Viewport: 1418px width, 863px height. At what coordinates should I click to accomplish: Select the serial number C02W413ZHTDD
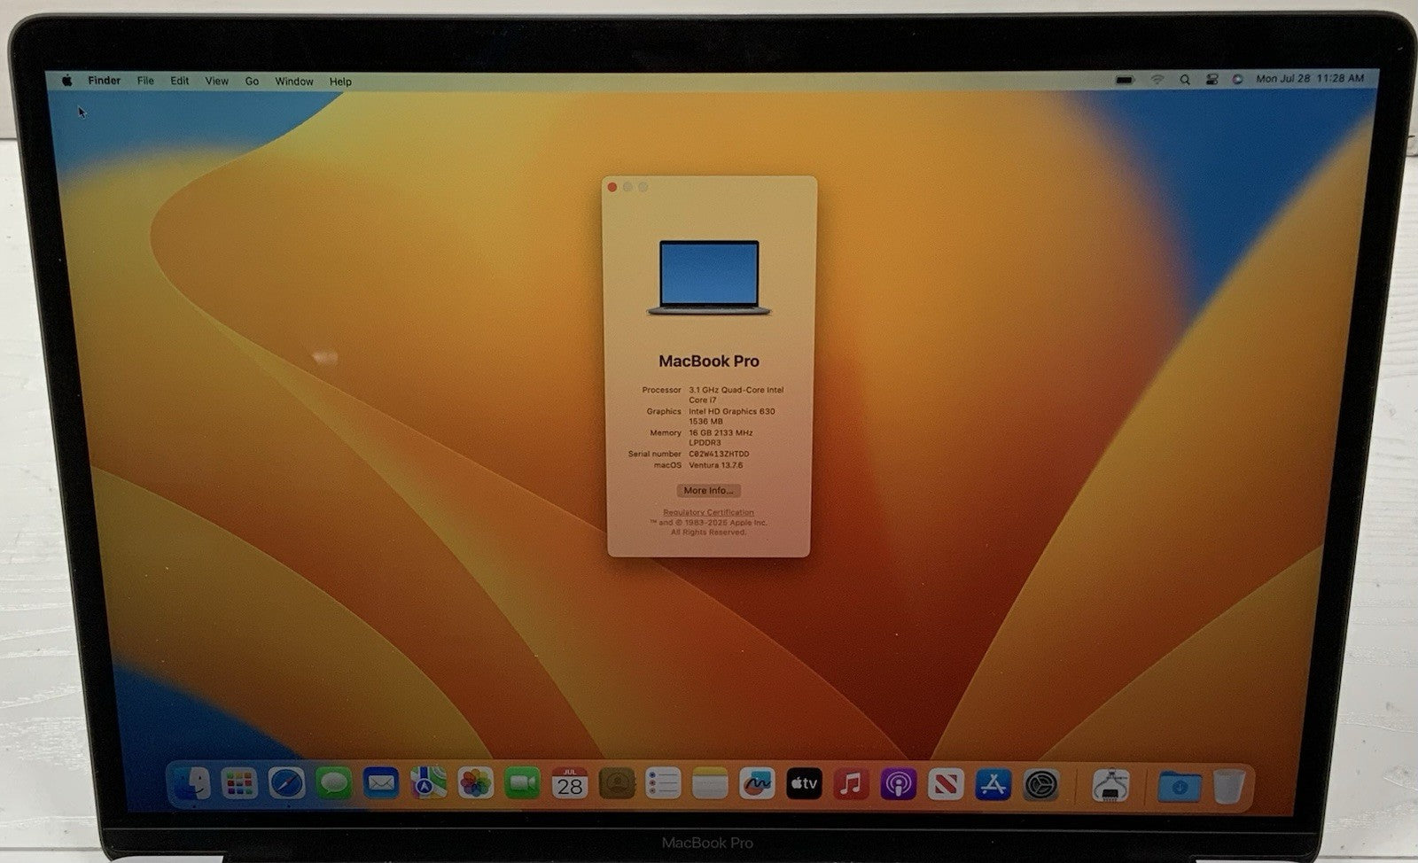point(719,454)
